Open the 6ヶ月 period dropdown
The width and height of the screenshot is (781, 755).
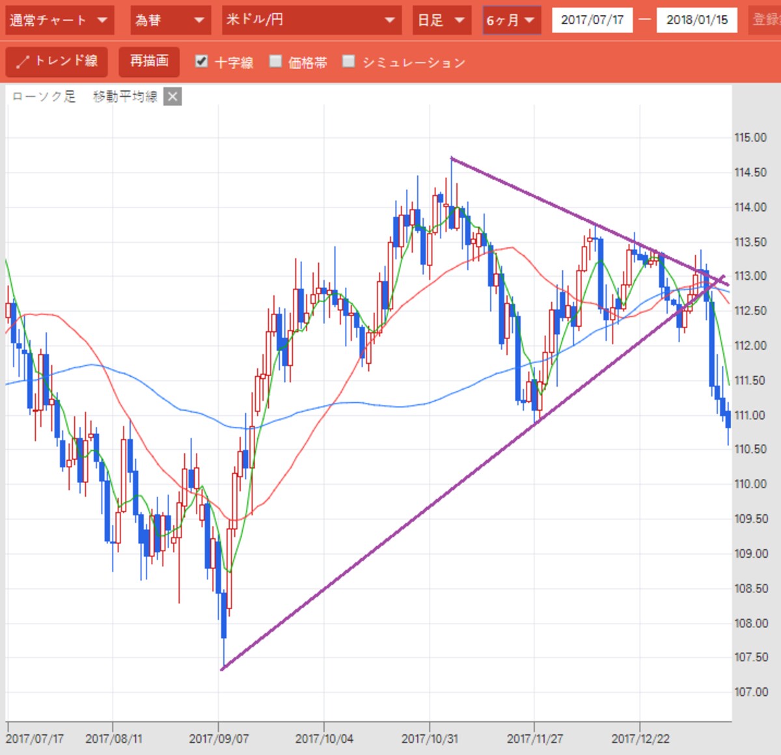pyautogui.click(x=511, y=20)
